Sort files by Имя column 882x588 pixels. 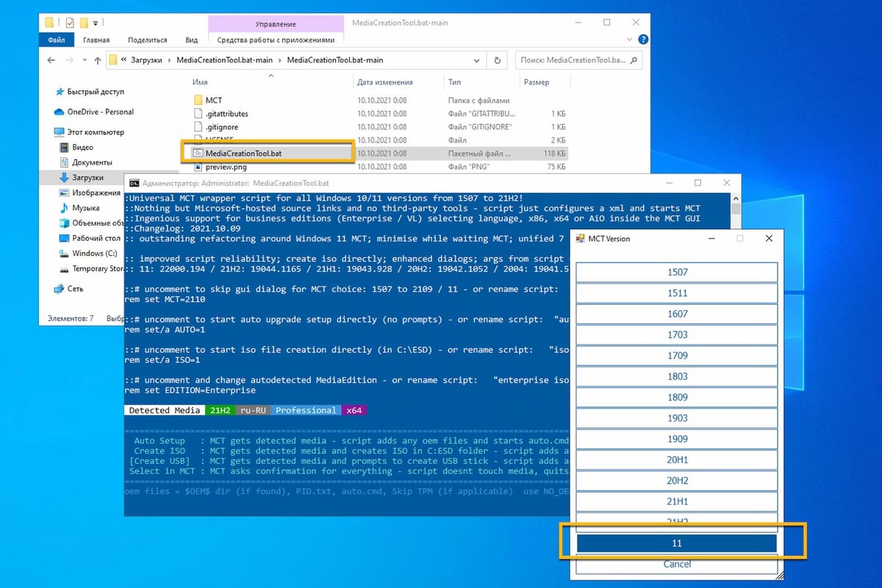tap(200, 82)
